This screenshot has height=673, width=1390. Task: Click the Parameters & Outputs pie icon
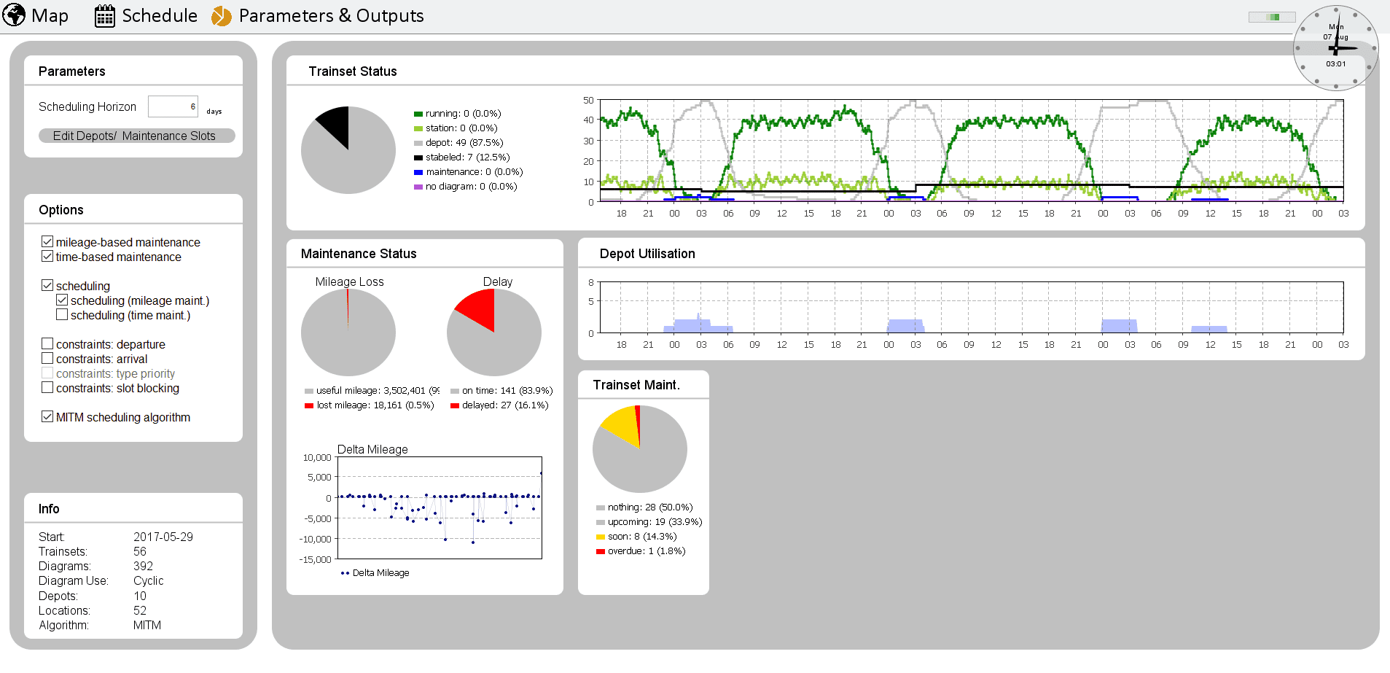[x=222, y=16]
